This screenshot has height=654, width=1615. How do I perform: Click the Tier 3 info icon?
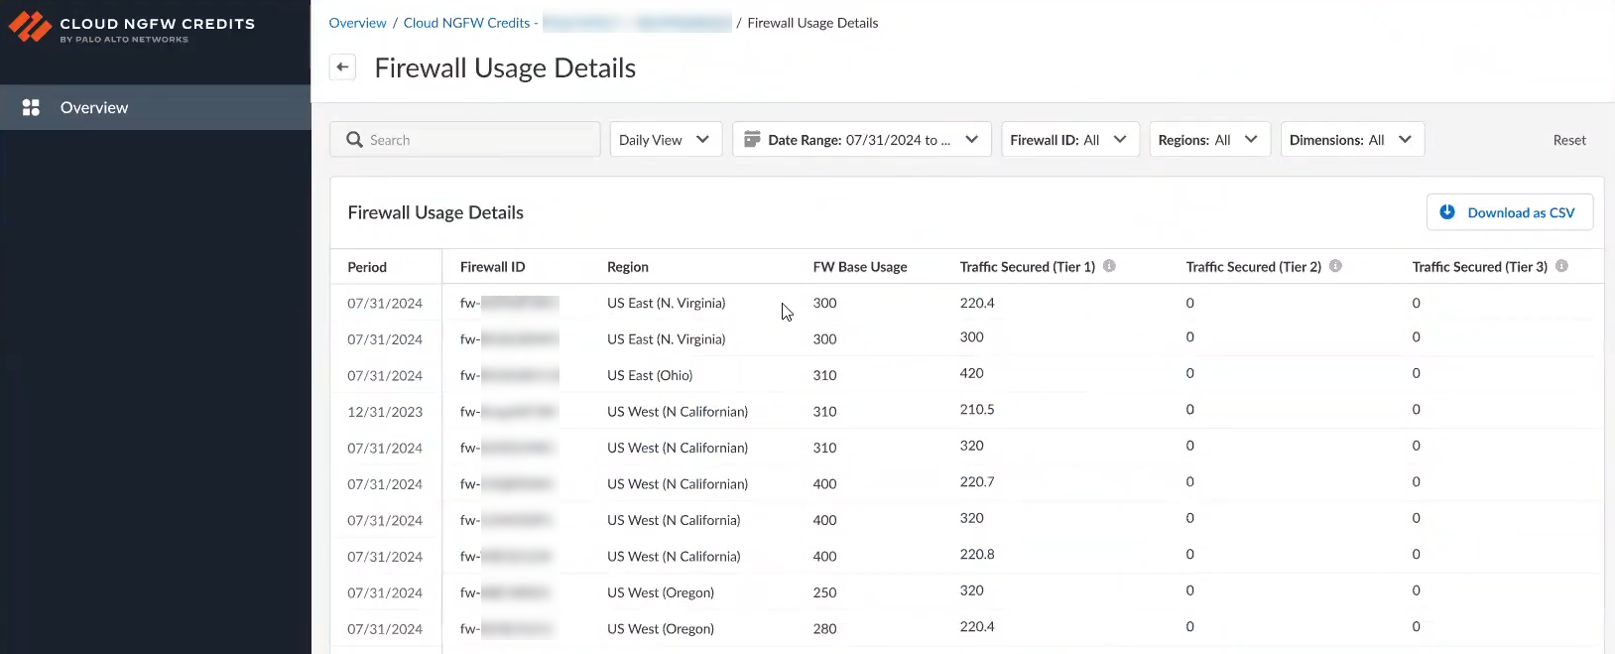point(1561,266)
